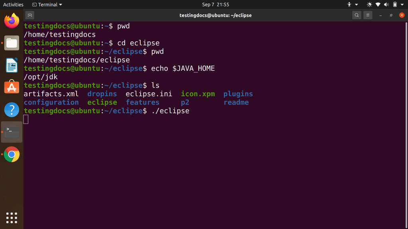Open Ubuntu Software from the dock
The image size is (408, 229).
click(12, 87)
